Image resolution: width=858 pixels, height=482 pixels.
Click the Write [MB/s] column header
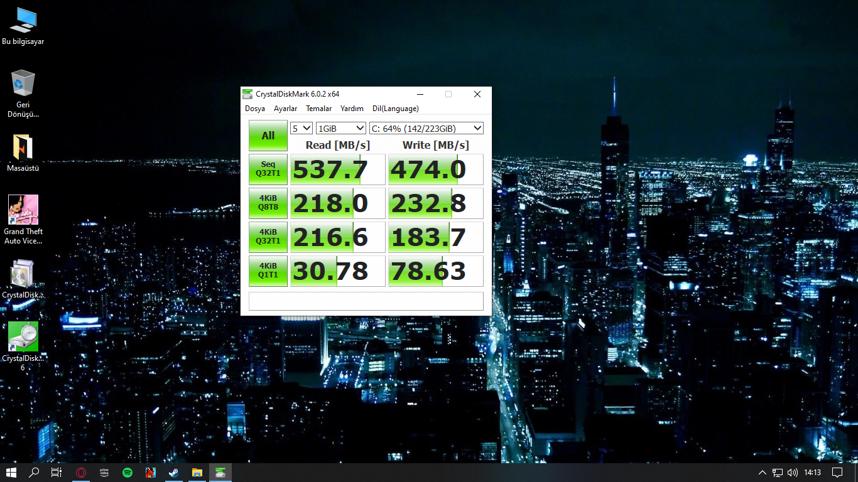tap(436, 145)
